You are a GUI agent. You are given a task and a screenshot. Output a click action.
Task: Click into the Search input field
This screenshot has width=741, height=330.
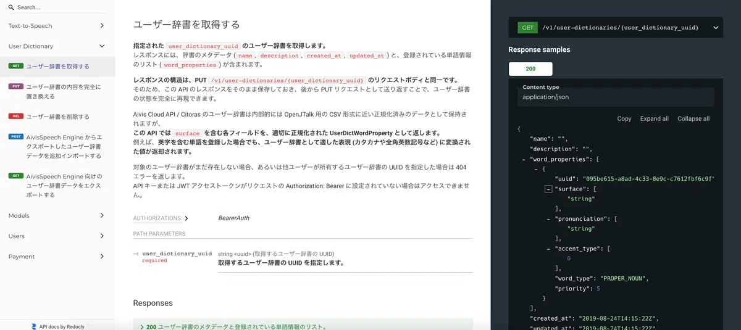[x=62, y=7]
